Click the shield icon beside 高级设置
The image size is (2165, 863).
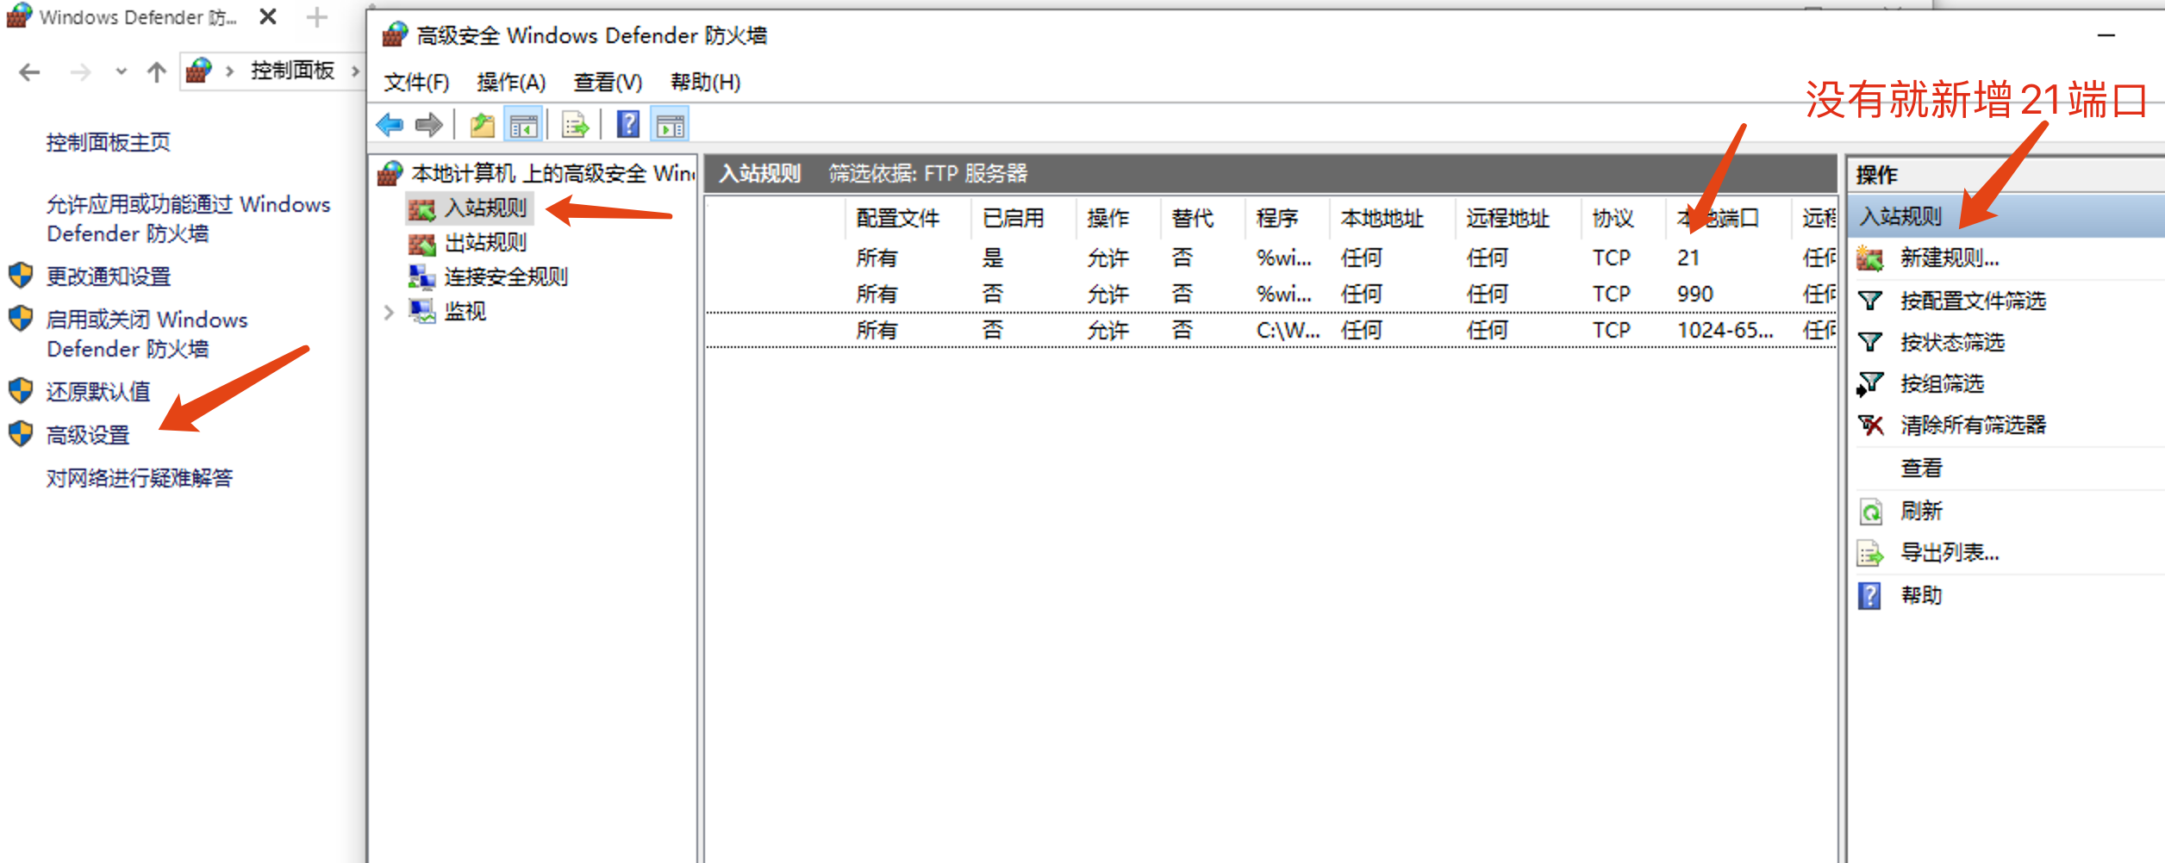coord(21,434)
